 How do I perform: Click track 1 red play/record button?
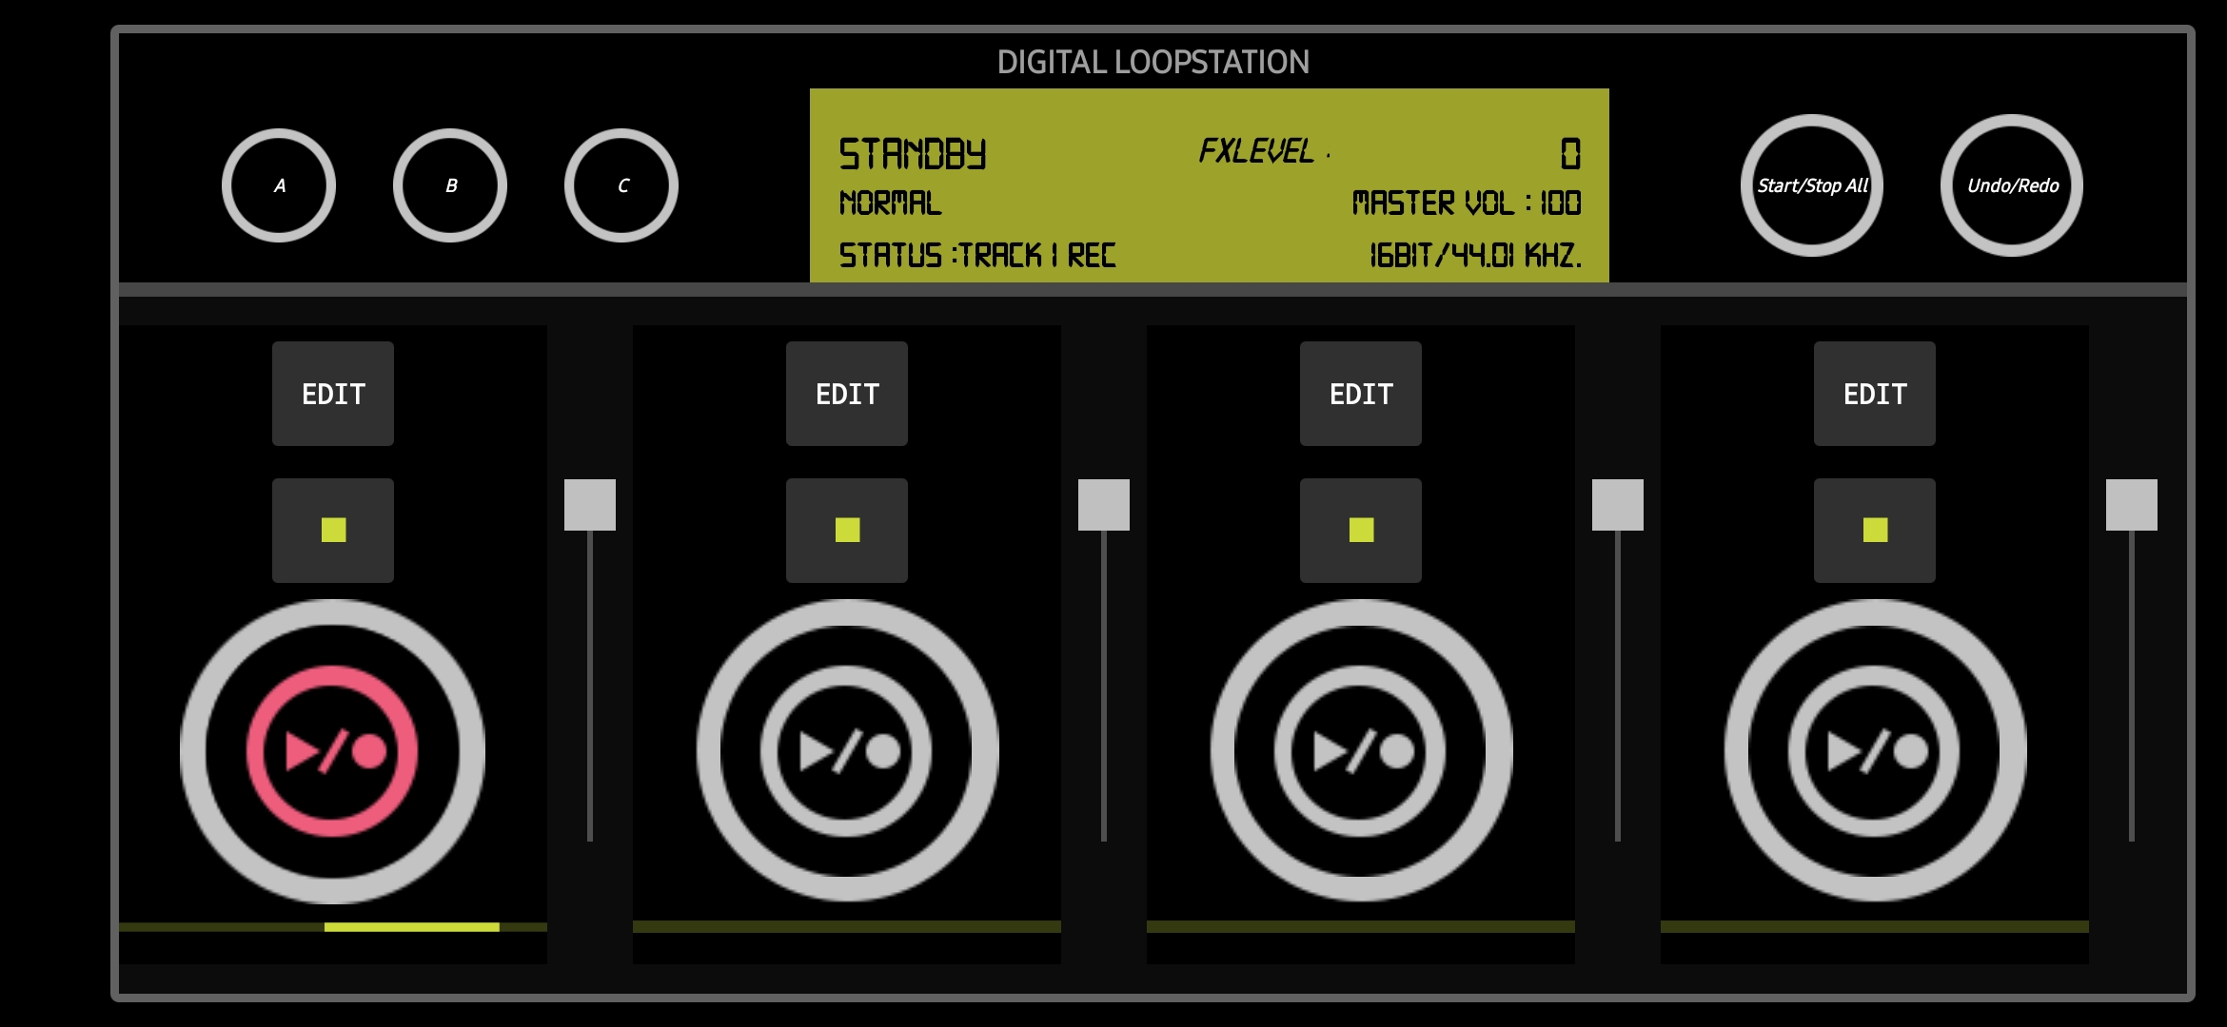click(x=332, y=751)
